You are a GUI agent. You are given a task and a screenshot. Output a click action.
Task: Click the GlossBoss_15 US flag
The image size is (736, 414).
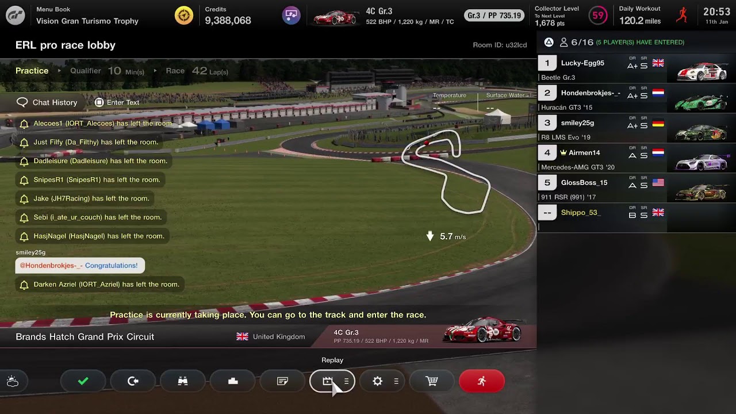pos(658,183)
